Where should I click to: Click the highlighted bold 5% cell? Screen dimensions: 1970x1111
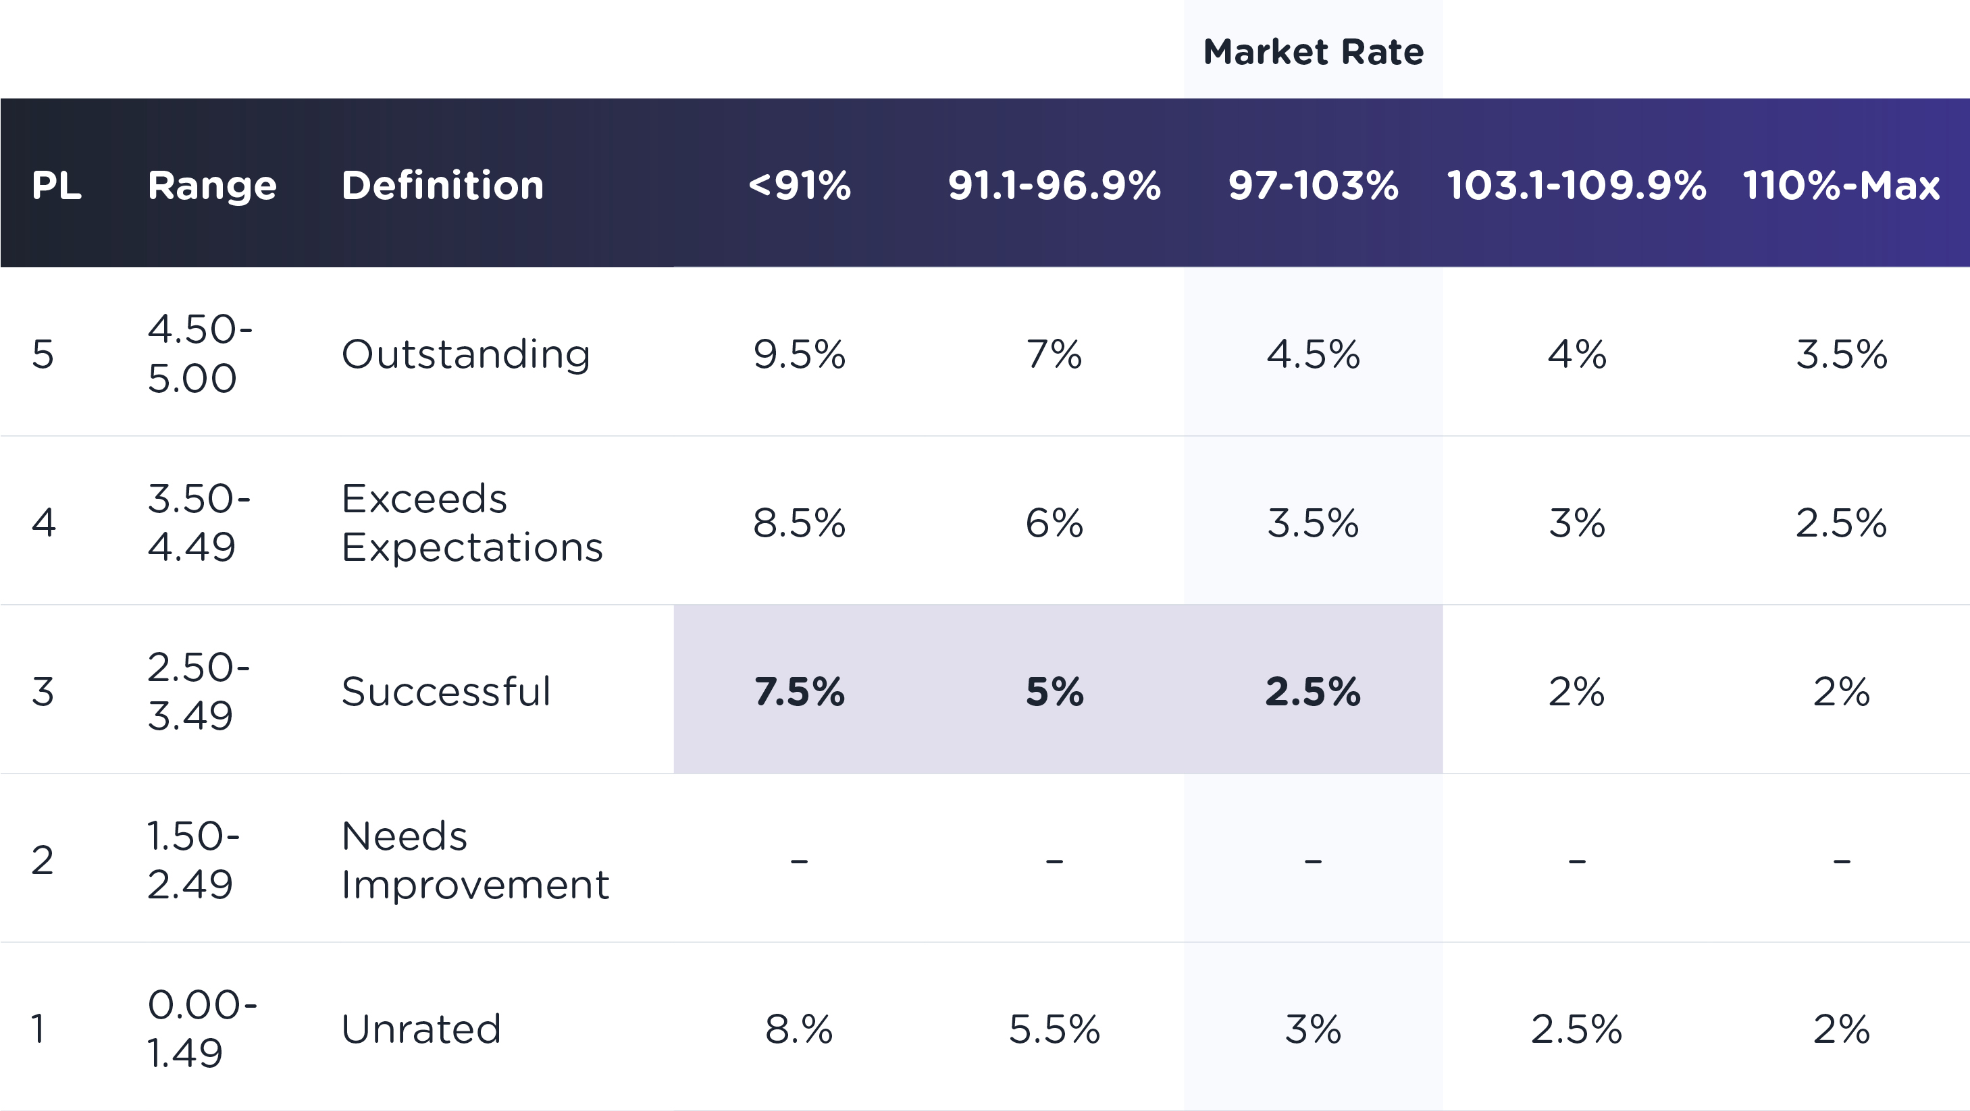tap(1055, 692)
